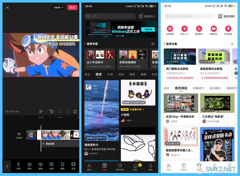Switch to the 剪辑技巧 course tab
The height and width of the screenshot is (176, 240).
pos(198,88)
